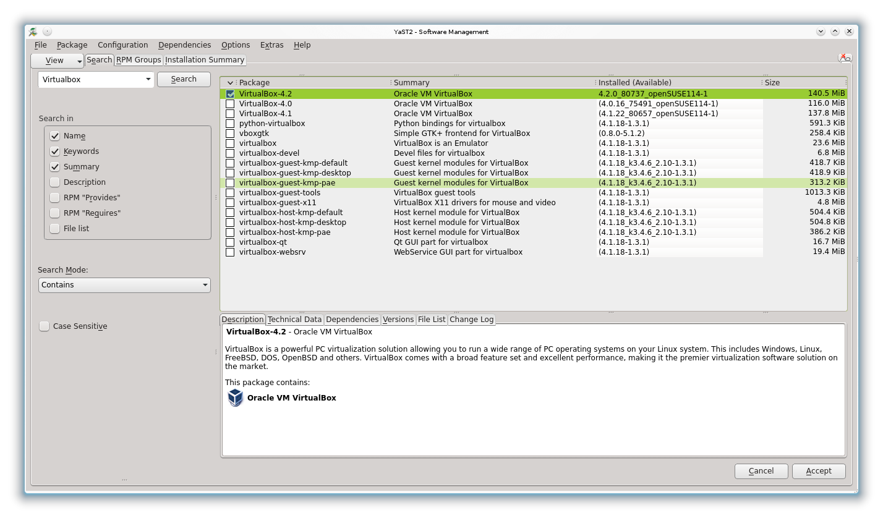
Task: Enable RPM "Requires" search option
Action: pos(55,213)
